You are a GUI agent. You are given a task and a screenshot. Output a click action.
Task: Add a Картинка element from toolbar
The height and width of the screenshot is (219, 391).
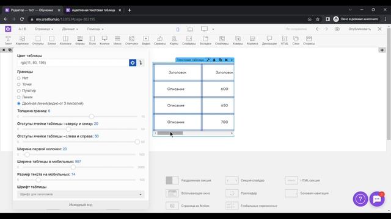tap(22, 40)
